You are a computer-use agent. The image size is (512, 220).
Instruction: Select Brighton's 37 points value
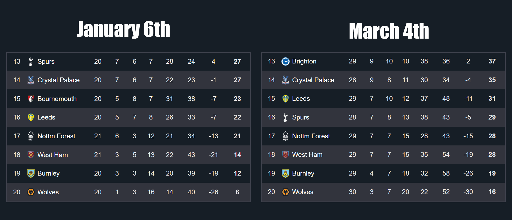[x=492, y=61]
